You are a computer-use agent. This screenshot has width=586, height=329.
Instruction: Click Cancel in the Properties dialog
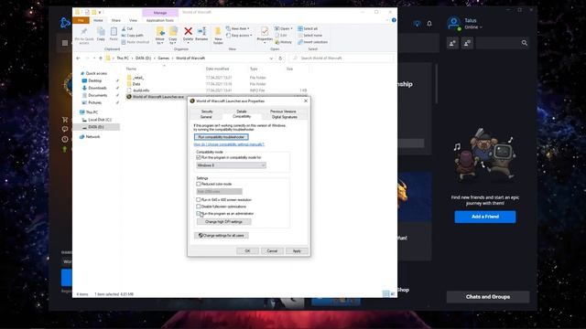coord(272,251)
